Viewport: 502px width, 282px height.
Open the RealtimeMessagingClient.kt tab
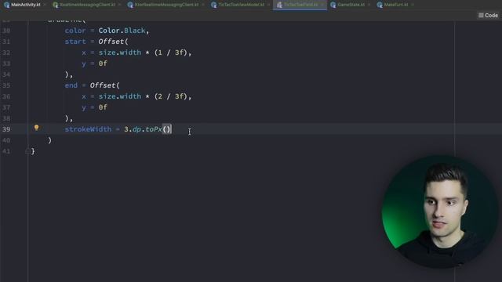87,5
